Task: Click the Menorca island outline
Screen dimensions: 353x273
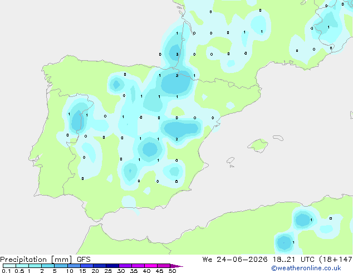Action: pyautogui.click(x=278, y=138)
